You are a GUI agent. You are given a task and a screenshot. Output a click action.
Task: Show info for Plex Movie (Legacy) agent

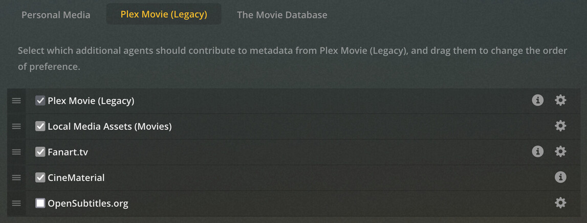coord(537,100)
